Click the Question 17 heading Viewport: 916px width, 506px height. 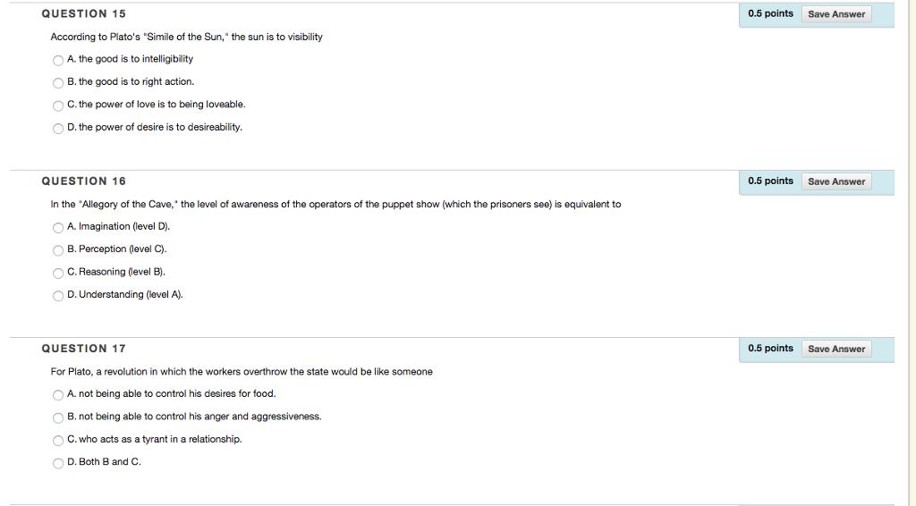click(83, 349)
